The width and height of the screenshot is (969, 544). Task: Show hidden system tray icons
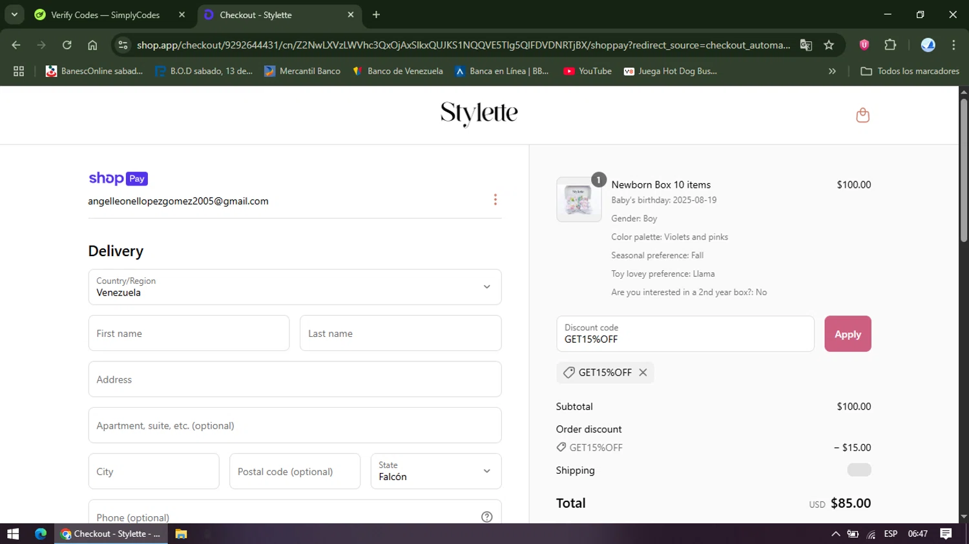pyautogui.click(x=835, y=534)
